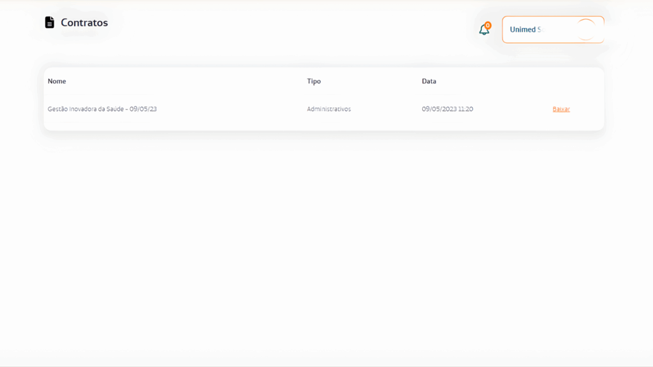Click the empty header cell above Baixar
Screen dimensions: 653x367
tap(561, 82)
